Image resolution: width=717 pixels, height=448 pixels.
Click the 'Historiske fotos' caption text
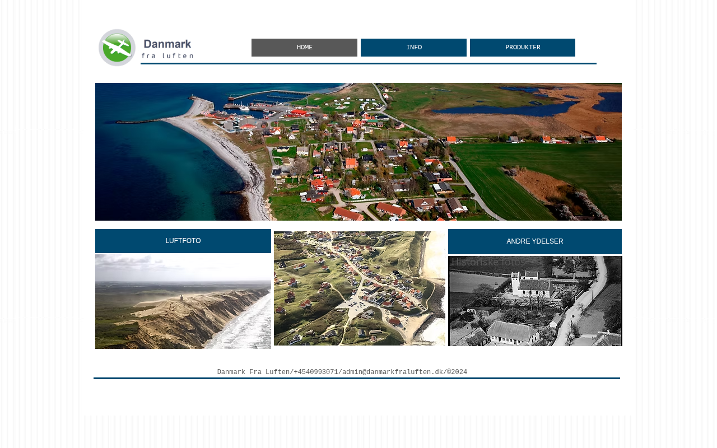click(488, 262)
